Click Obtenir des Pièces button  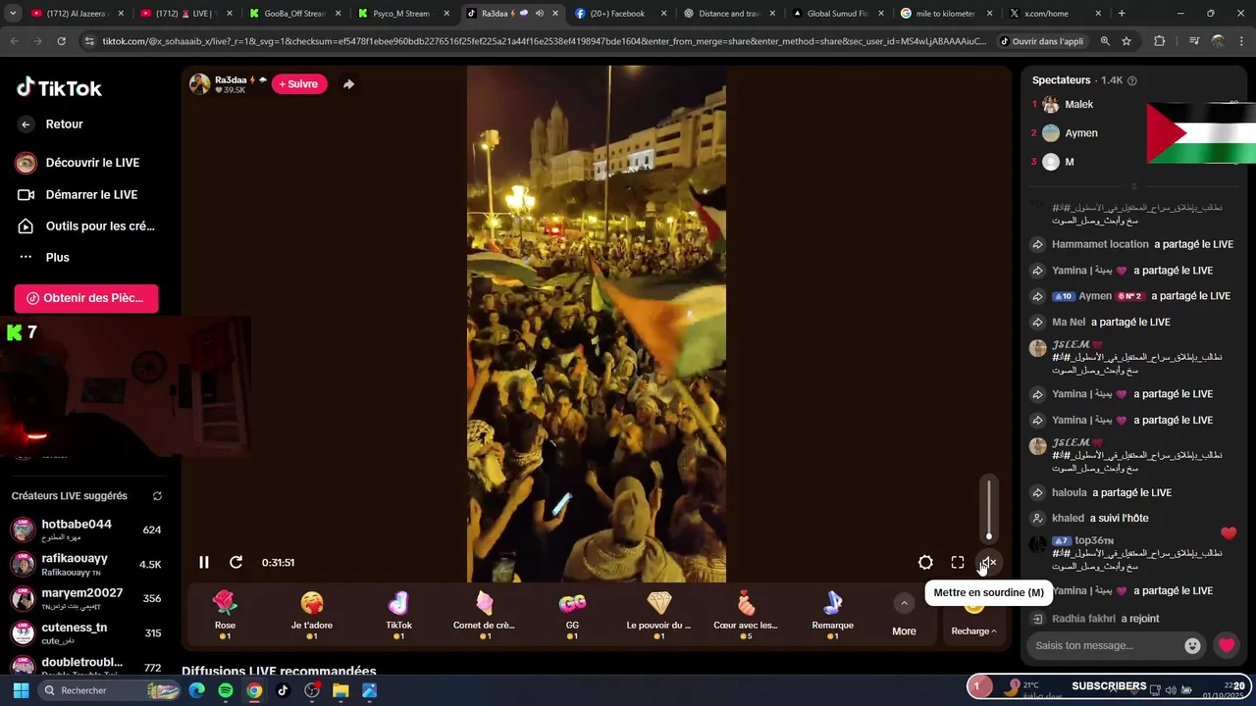[x=86, y=298]
